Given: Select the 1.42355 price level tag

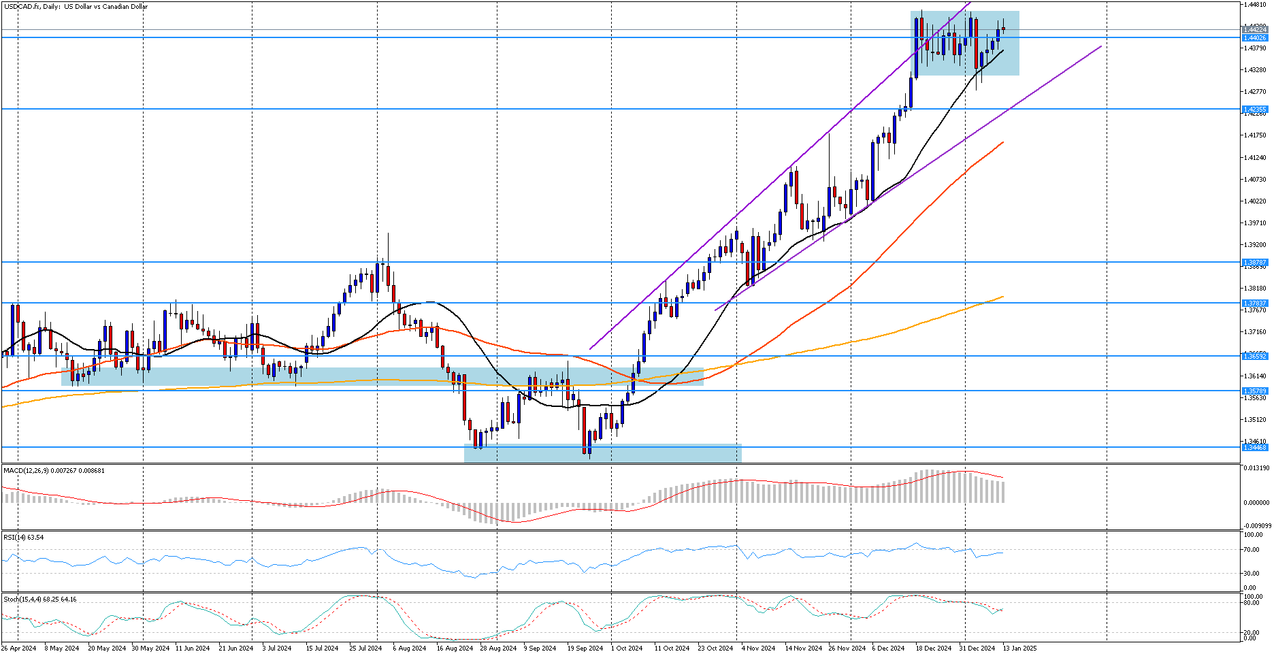Looking at the screenshot, I should click(x=1254, y=109).
